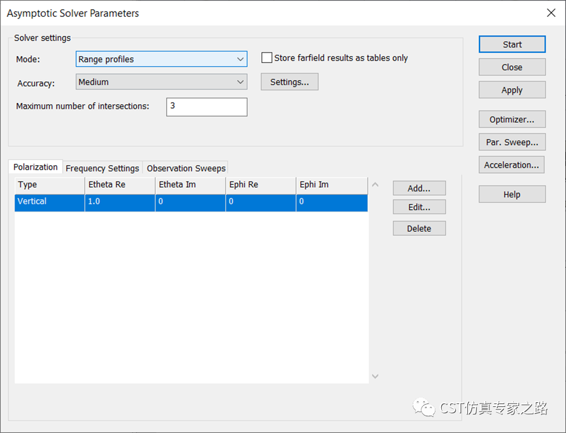Image resolution: width=566 pixels, height=433 pixels.
Task: Enable Store farfield results as tables only
Action: point(267,58)
